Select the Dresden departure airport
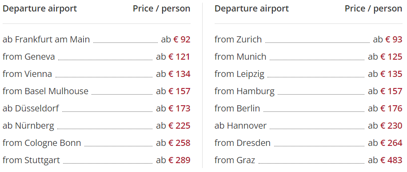Screen dimensions: 407x172 coord(308,143)
